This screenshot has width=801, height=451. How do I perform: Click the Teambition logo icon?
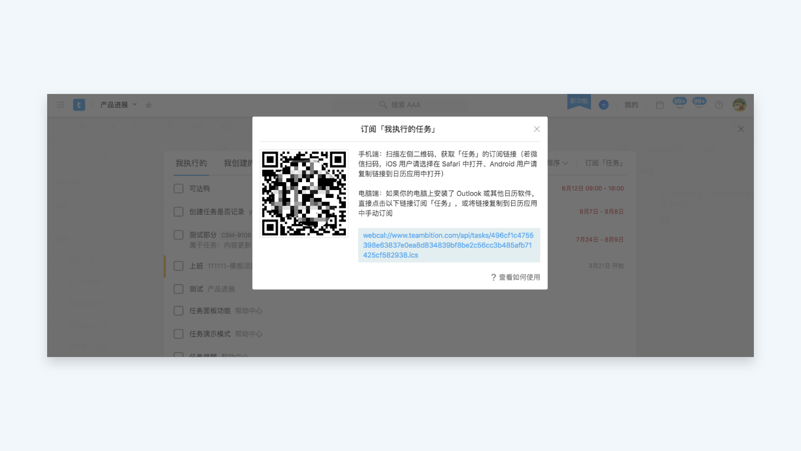pyautogui.click(x=79, y=105)
